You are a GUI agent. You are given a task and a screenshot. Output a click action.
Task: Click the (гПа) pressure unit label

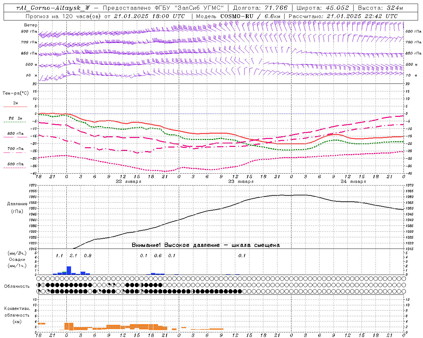(x=17, y=212)
